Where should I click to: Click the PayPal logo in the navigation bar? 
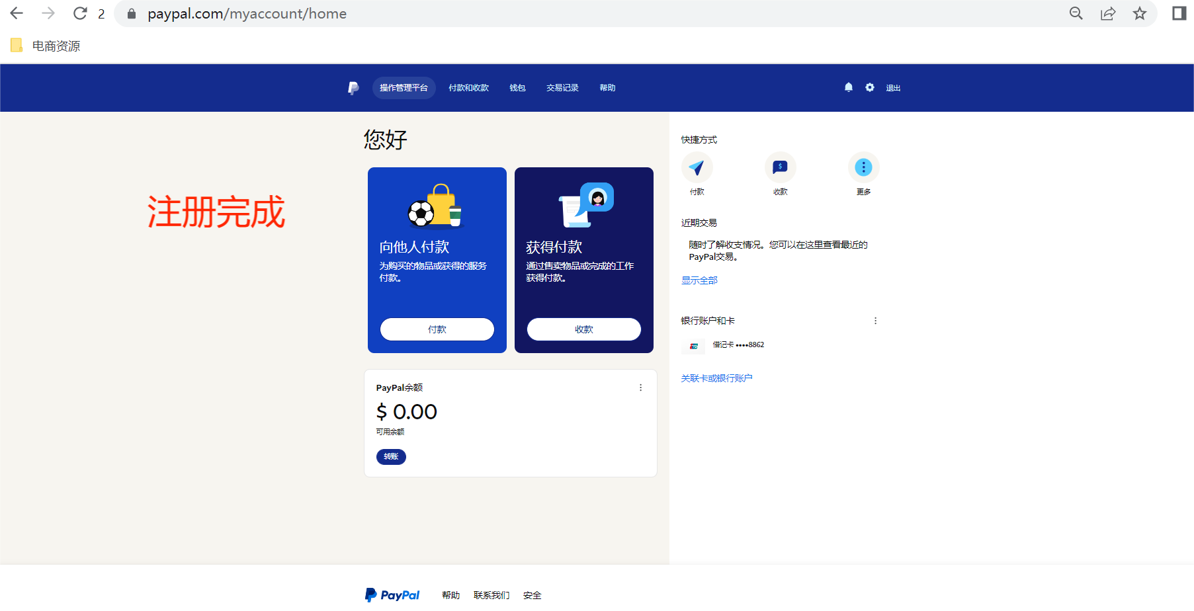click(x=353, y=88)
